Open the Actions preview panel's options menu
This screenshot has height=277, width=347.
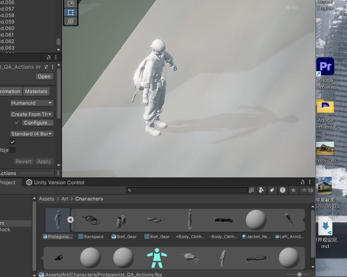[x=58, y=173]
